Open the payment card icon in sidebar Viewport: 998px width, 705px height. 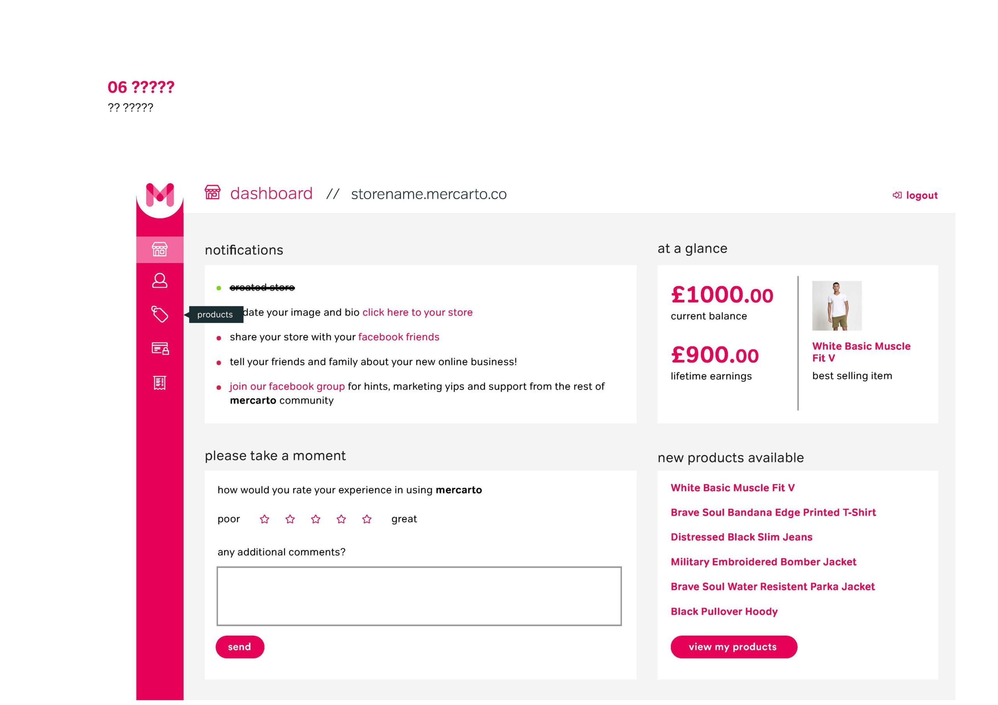point(159,348)
